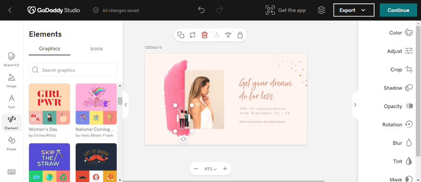Duplicate the selected element
This screenshot has height=182, width=421.
181,35
